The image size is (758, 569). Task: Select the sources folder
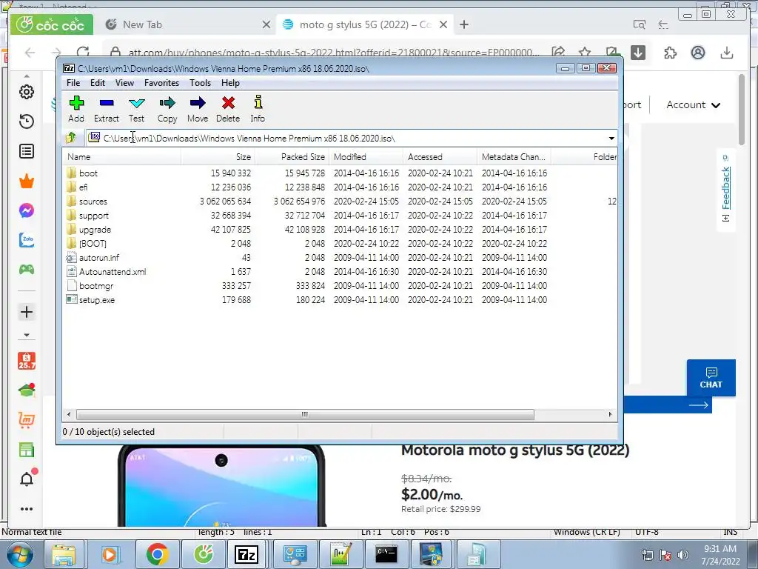tap(93, 202)
